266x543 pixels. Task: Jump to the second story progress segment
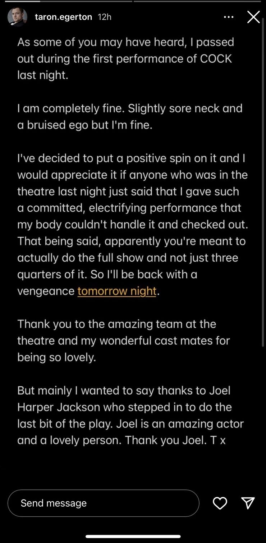pyautogui.click(x=197, y=1)
